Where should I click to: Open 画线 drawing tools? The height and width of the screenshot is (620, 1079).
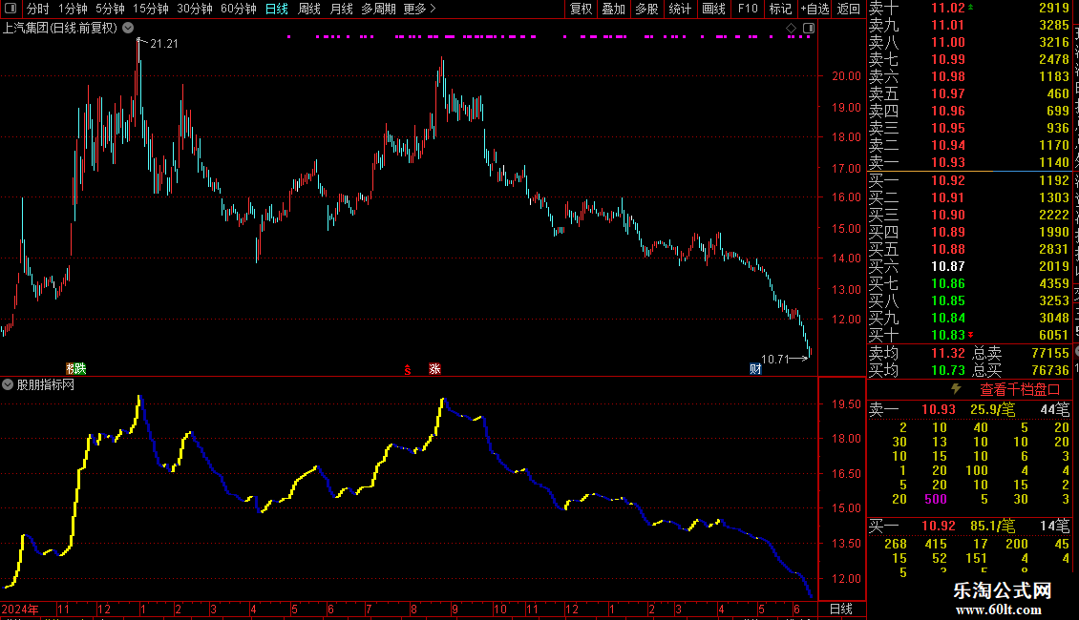pyautogui.click(x=713, y=9)
